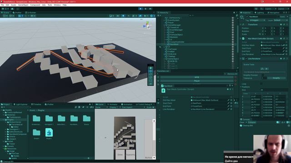The image size is (291, 163).
Task: Open the Component menu
Action: 35,5
